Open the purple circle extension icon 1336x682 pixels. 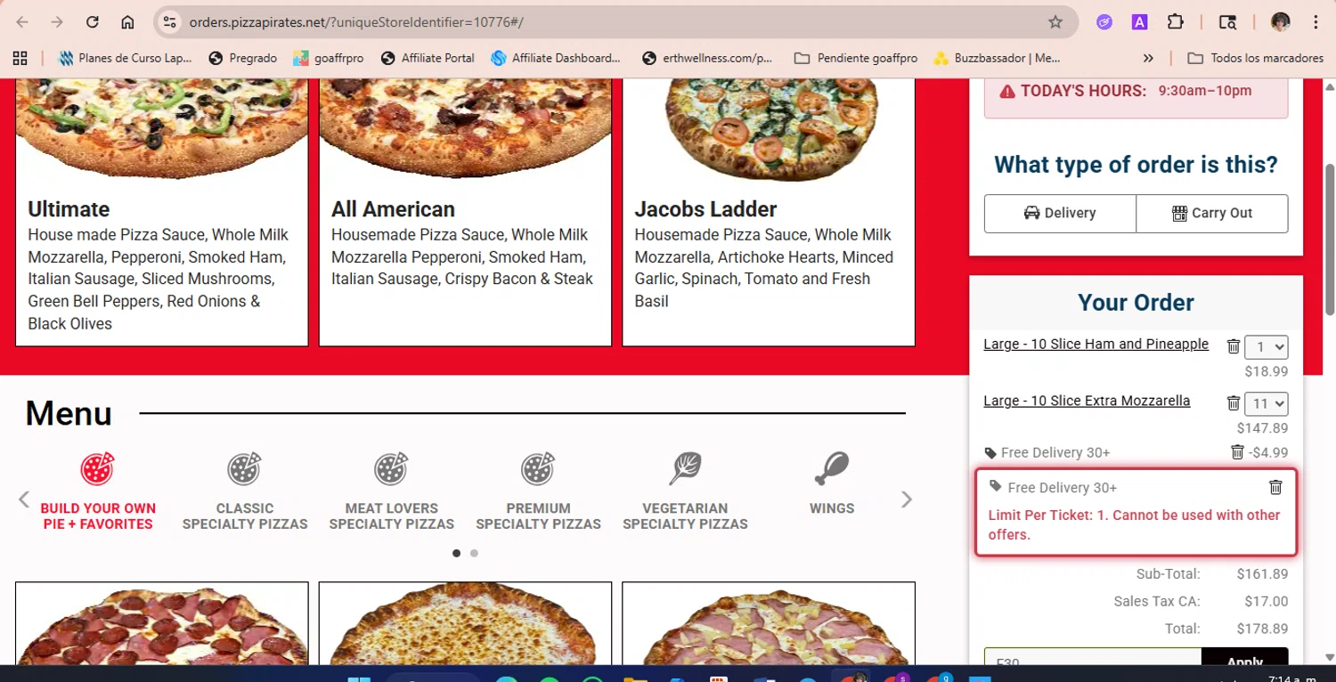click(x=1104, y=22)
